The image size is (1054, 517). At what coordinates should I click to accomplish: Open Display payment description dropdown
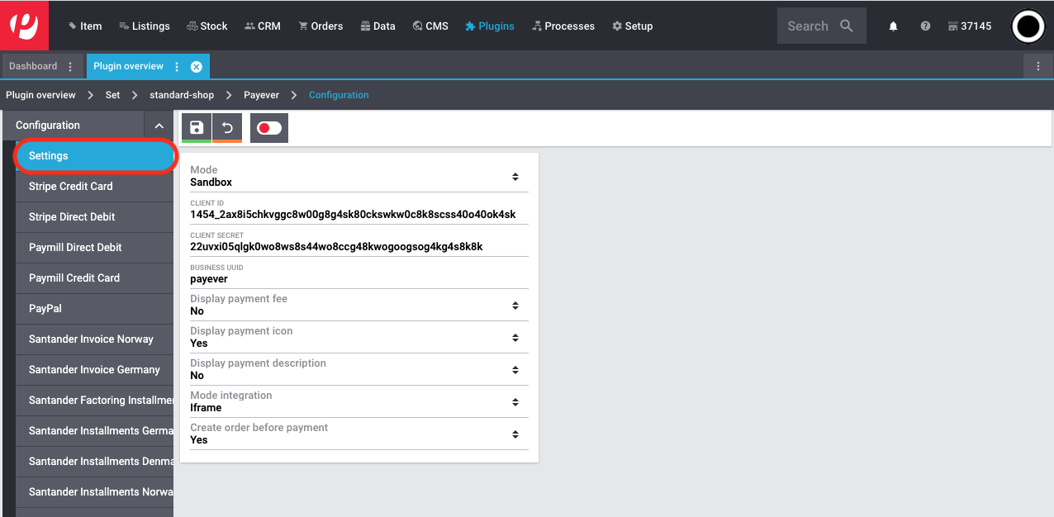point(358,369)
